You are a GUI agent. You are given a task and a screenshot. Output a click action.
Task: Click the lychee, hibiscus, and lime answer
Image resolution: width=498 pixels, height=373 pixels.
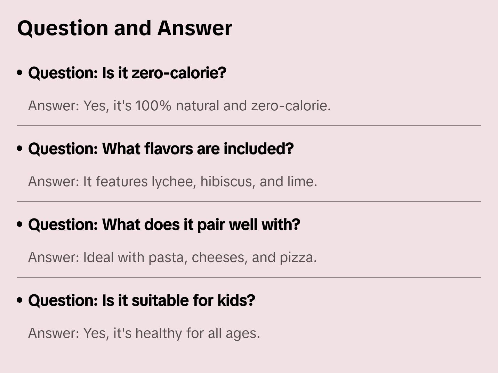pyautogui.click(x=172, y=182)
